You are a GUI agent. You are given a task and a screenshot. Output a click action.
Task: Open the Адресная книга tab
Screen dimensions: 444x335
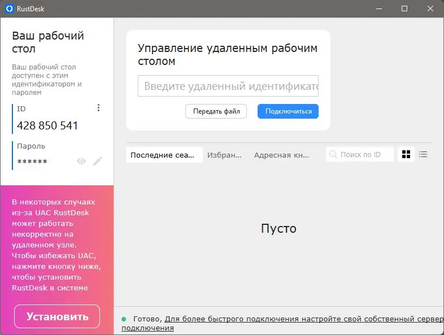click(281, 155)
